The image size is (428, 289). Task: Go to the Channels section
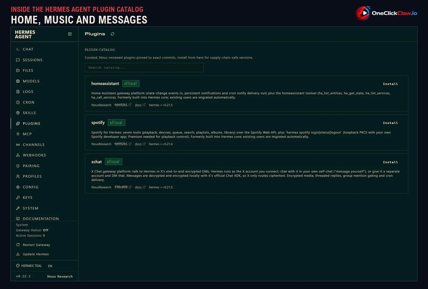click(x=44, y=145)
